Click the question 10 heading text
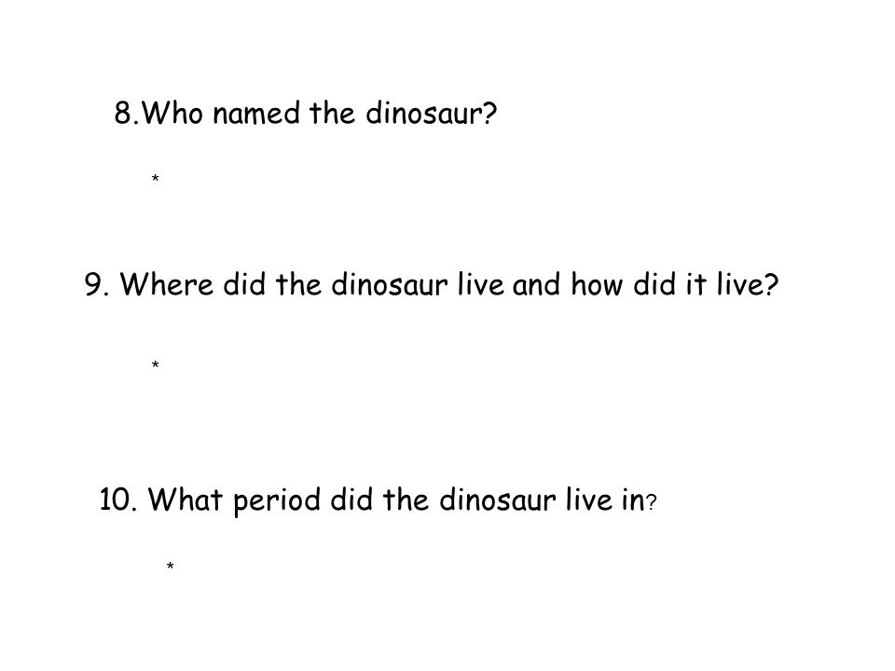 [x=378, y=500]
